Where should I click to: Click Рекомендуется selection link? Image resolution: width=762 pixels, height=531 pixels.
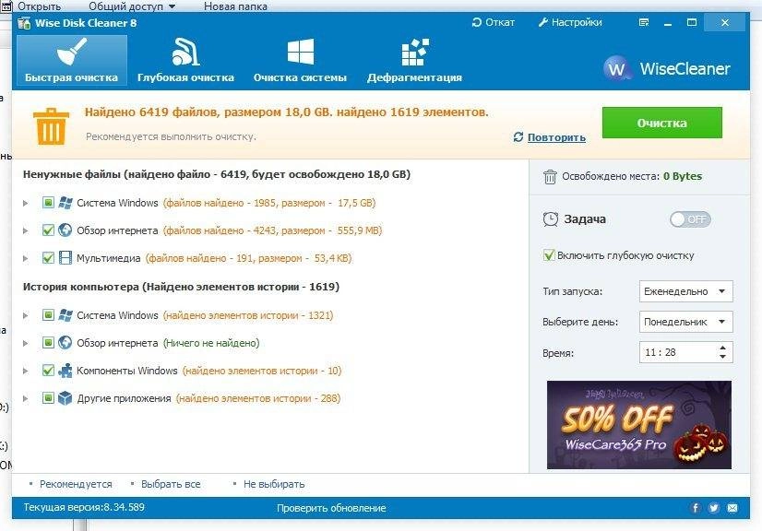tap(76, 484)
